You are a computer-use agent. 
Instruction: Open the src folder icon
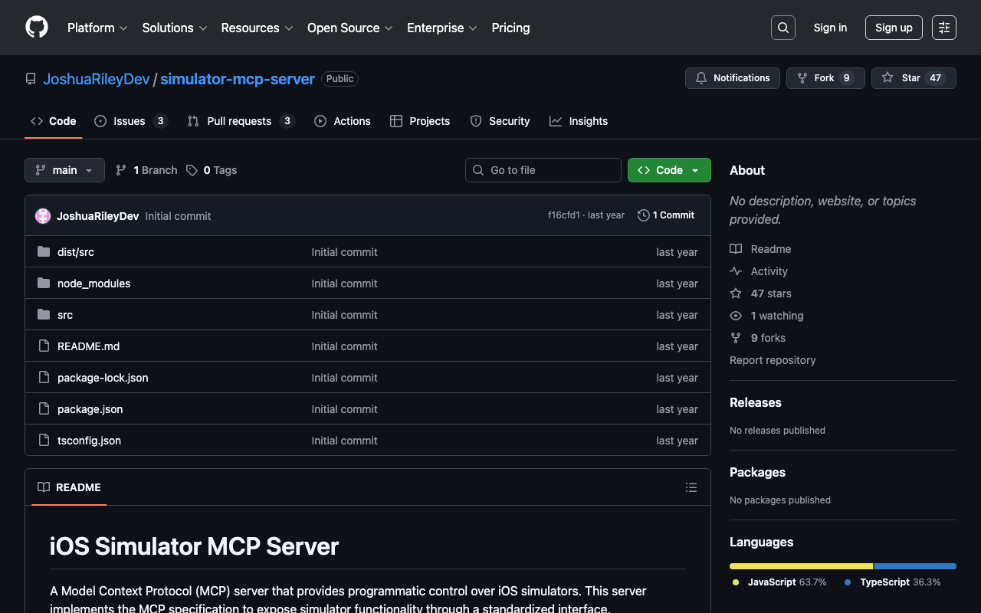44,315
